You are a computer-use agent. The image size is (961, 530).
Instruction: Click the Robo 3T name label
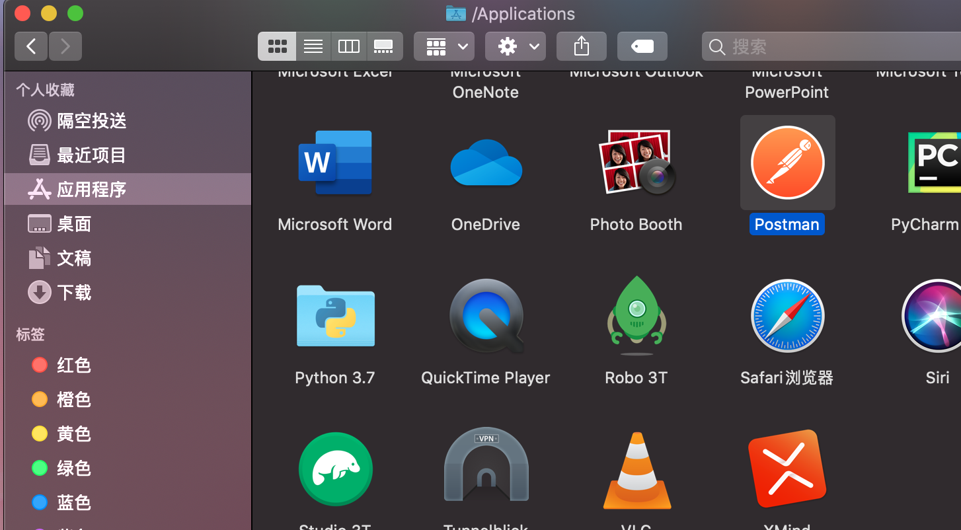click(636, 378)
